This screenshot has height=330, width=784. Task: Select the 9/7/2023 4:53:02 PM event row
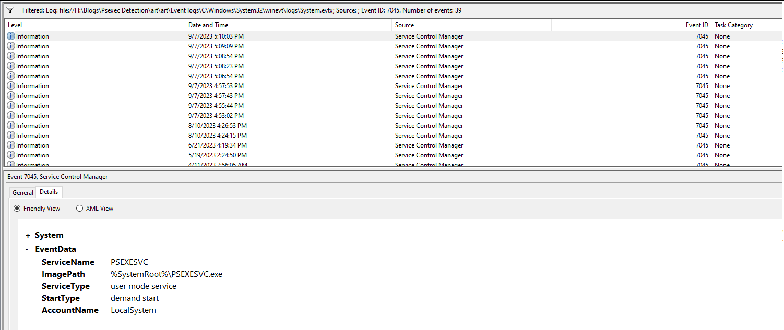coord(216,116)
